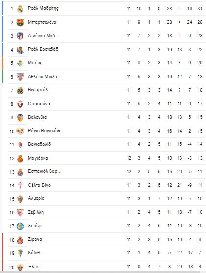Viewport: 206px width, 273px height.
Task: Click the Villarreal crest icon
Action: [20, 90]
